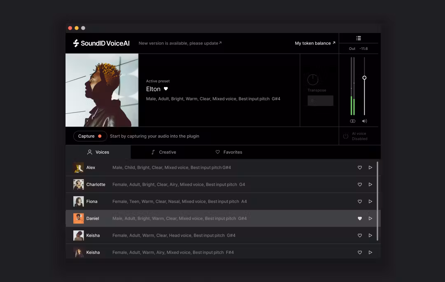The image size is (445, 282).
Task: Click the stereo link icon below the meters
Action: click(x=353, y=121)
